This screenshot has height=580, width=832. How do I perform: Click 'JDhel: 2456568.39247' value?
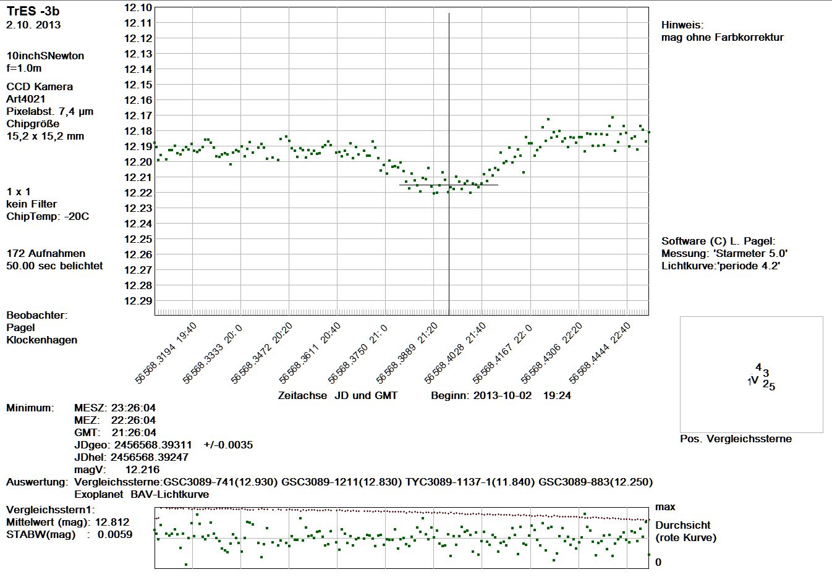(131, 457)
